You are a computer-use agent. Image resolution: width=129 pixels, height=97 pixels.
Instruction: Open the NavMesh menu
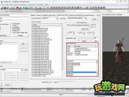23,5
